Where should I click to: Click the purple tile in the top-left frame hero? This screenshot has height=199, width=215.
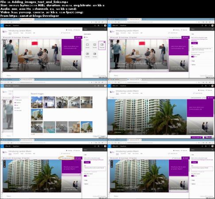point(71,47)
